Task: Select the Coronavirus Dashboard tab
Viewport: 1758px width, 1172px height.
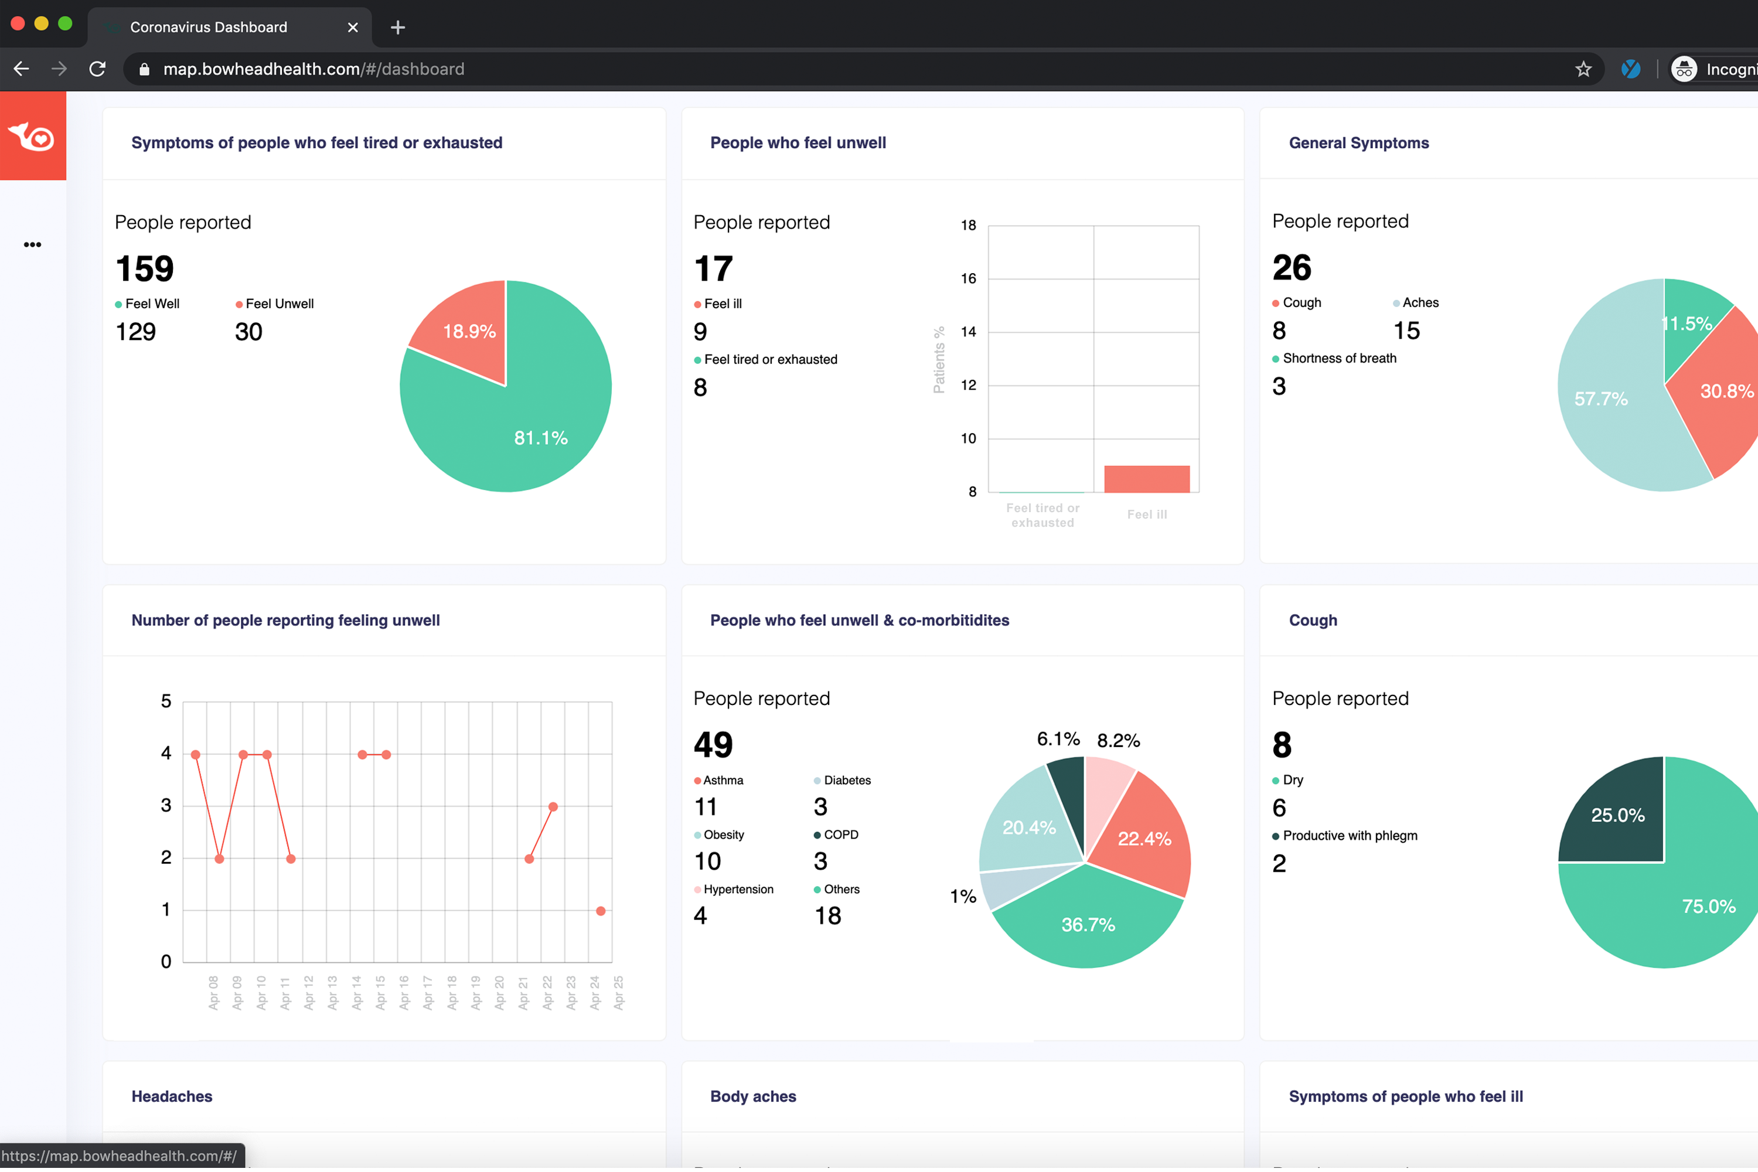Action: (x=209, y=28)
